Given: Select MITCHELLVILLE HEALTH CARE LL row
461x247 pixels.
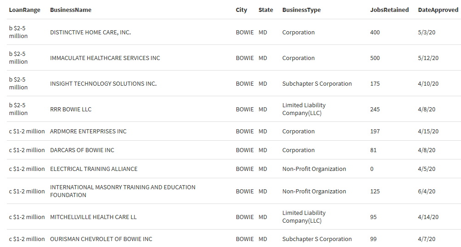Looking at the screenshot, I should pyautogui.click(x=93, y=217).
